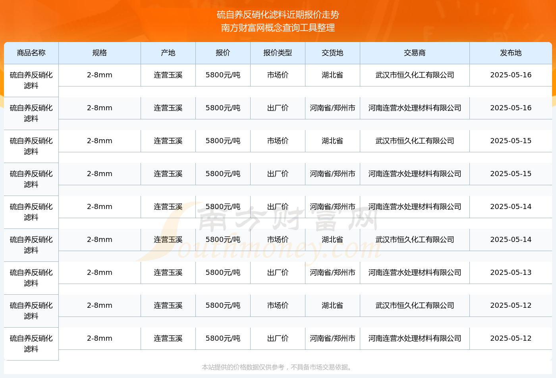Click 2-8mm in the 2025-05-16 市场价 row
Viewport: 556px width, 378px height.
(100, 75)
